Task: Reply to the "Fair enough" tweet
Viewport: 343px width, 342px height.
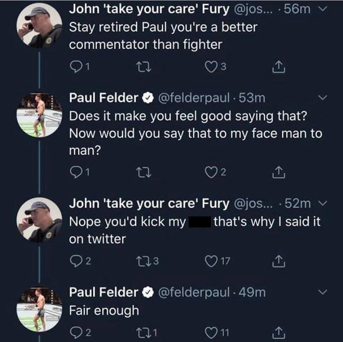Action: [76, 331]
